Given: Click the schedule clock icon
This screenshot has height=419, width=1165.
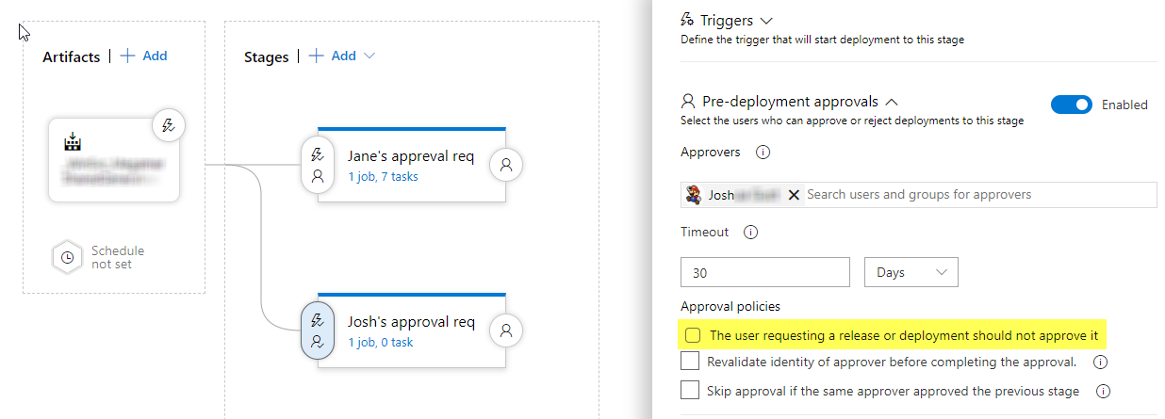Looking at the screenshot, I should (67, 257).
